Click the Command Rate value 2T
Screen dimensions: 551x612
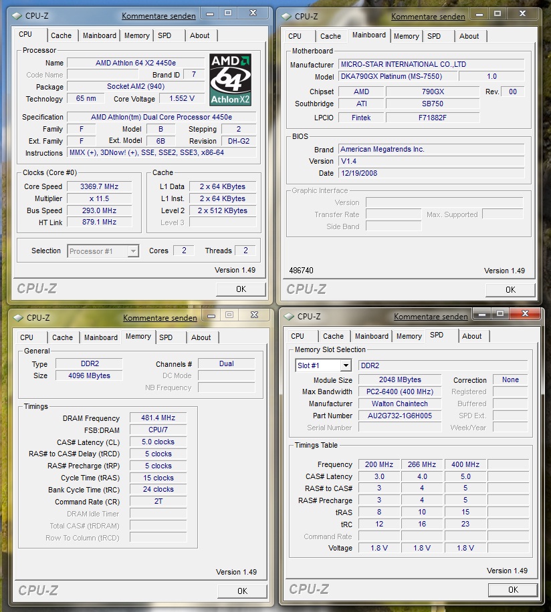pos(158,502)
